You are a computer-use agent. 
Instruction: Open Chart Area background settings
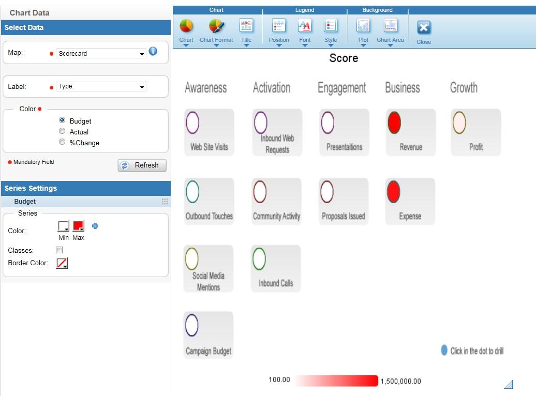pyautogui.click(x=391, y=26)
